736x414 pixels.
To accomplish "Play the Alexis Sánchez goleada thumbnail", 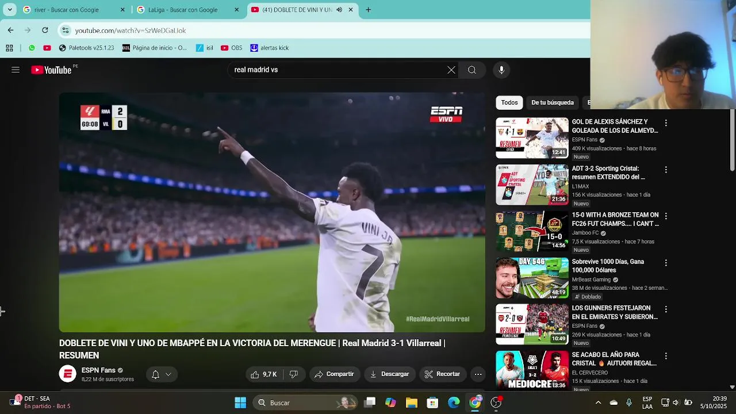I will 532,138.
